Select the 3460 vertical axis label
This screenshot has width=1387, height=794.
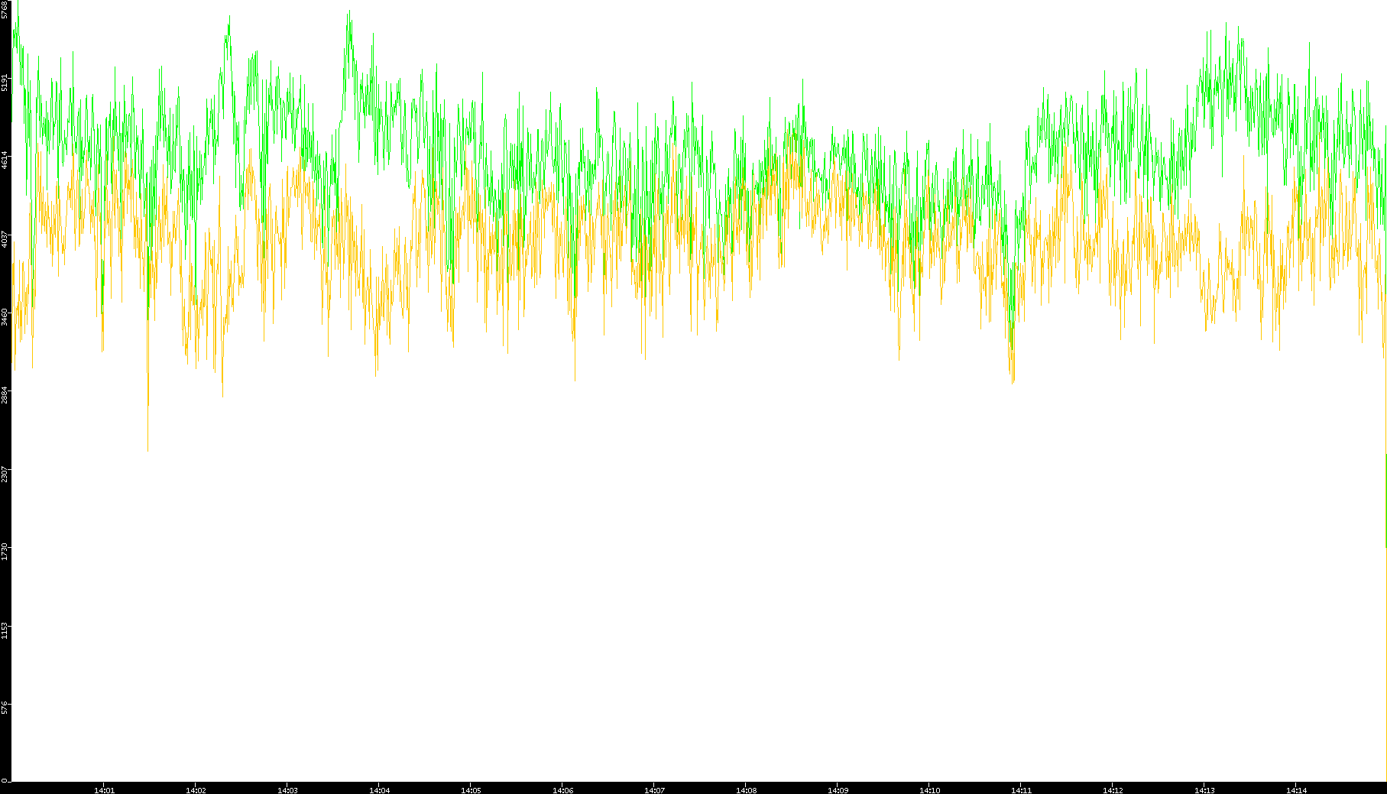[5, 316]
